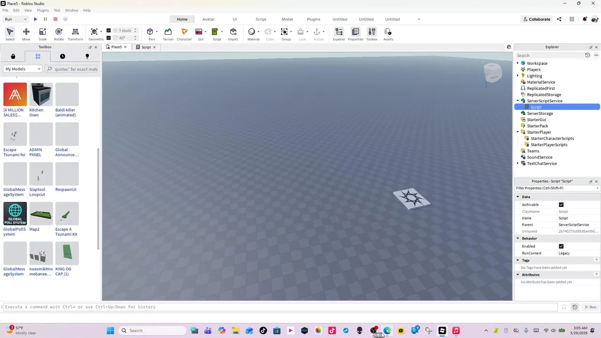Image resolution: width=601 pixels, height=338 pixels.
Task: Open Toolbox Marketplace bag tab
Action: click(13, 56)
